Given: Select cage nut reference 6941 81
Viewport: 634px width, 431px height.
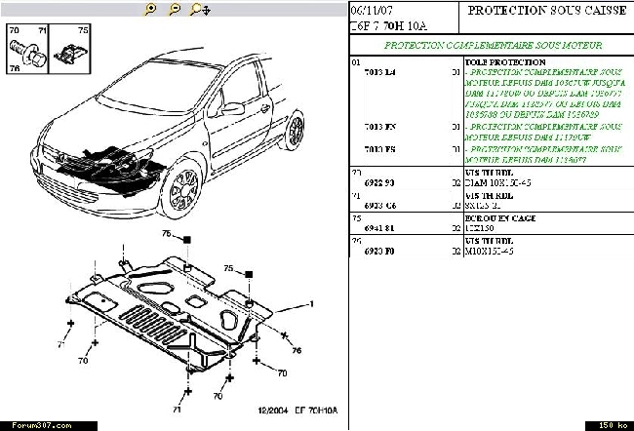Looking at the screenshot, I should (x=372, y=229).
